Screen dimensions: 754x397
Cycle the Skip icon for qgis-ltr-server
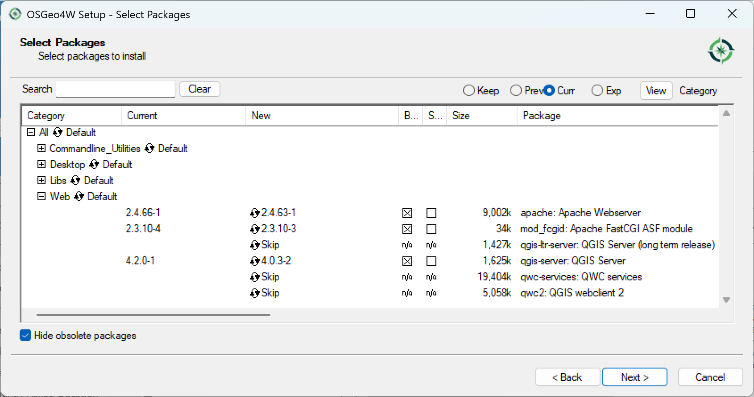(255, 245)
